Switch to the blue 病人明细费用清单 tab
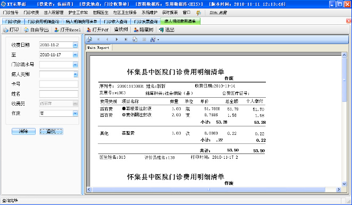Image resolution: width=352 pixels, height=205 pixels. click(x=81, y=21)
